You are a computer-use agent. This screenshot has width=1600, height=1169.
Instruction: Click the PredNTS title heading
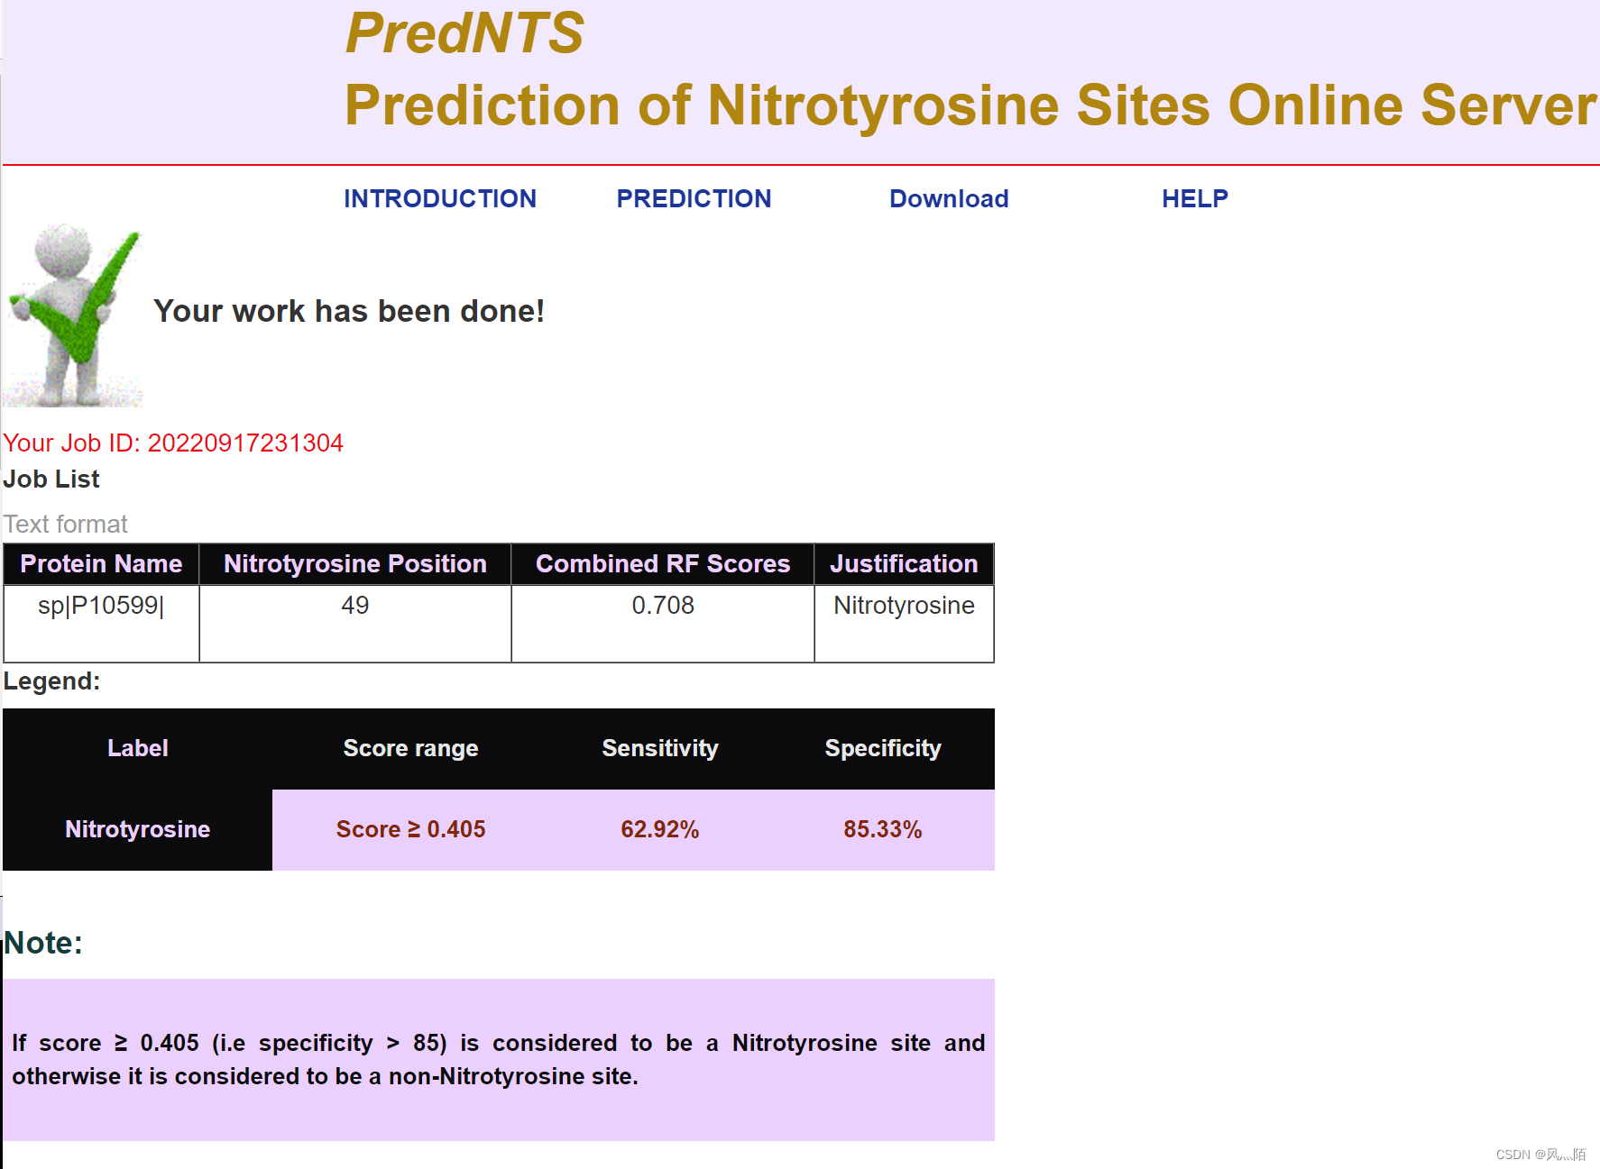coord(464,33)
